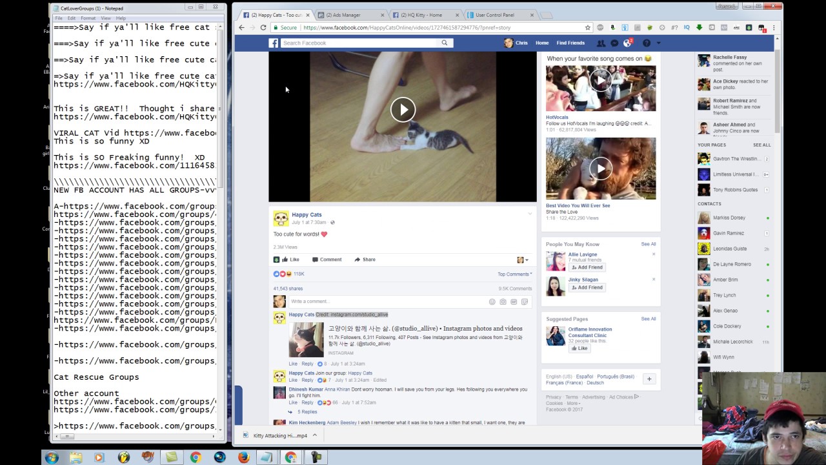Expand the Facebook account dropdown arrow
The height and width of the screenshot is (465, 826).
click(658, 43)
